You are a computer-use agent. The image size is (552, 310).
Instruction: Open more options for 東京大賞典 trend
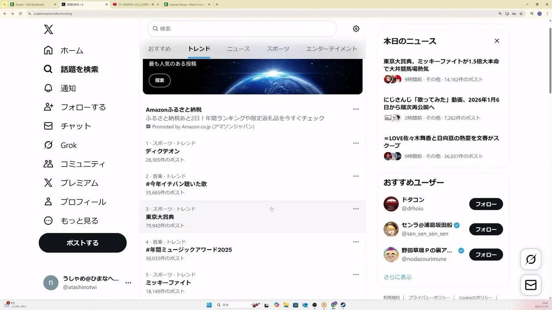click(x=356, y=209)
